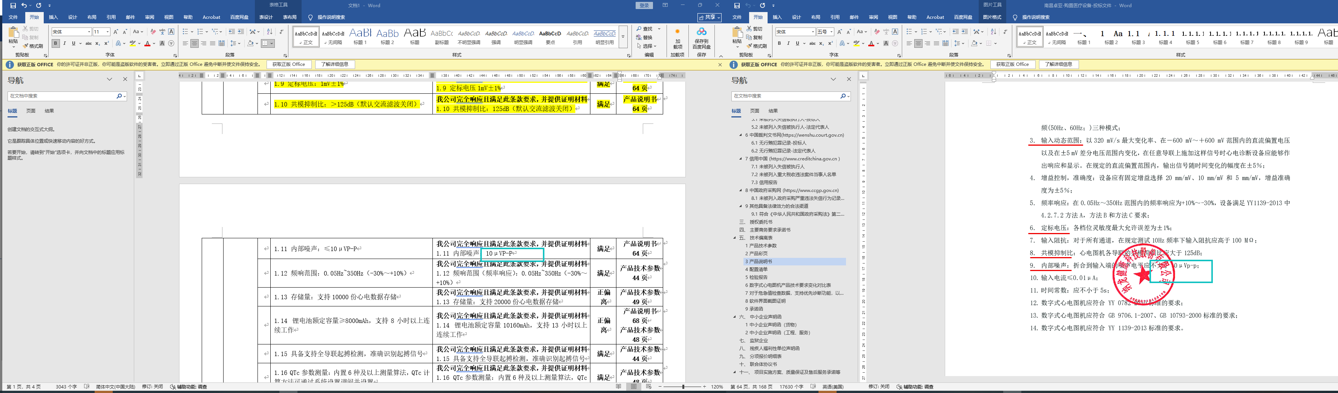Switch to the 表设计 ribbon tab
The height and width of the screenshot is (393, 1338).
[266, 18]
